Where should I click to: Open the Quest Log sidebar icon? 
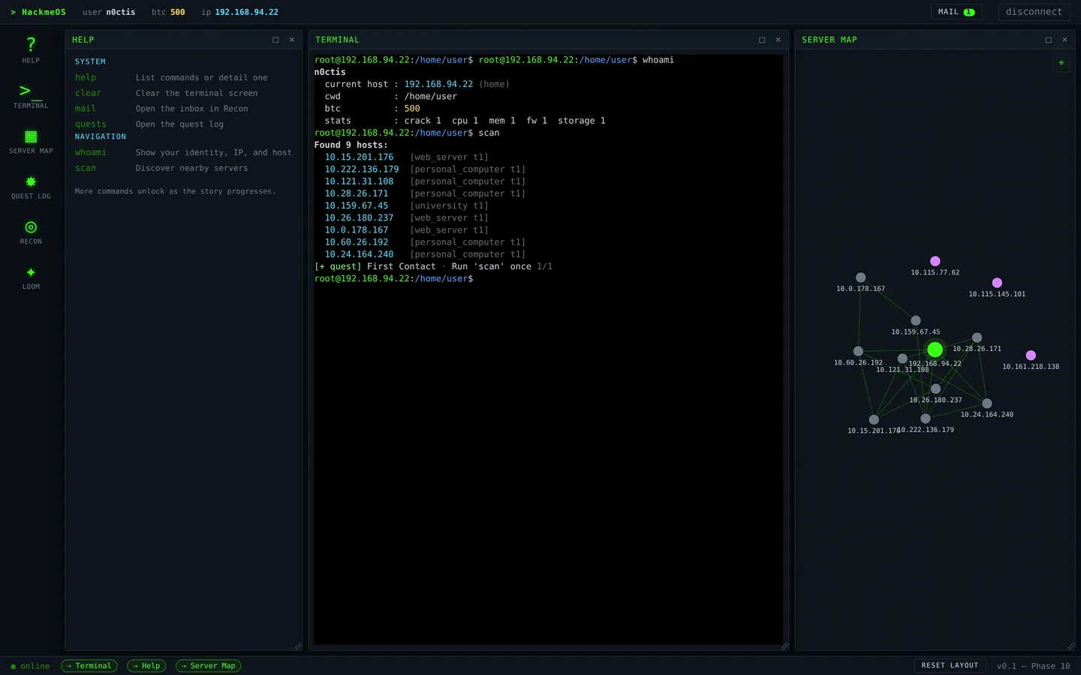coord(31,186)
